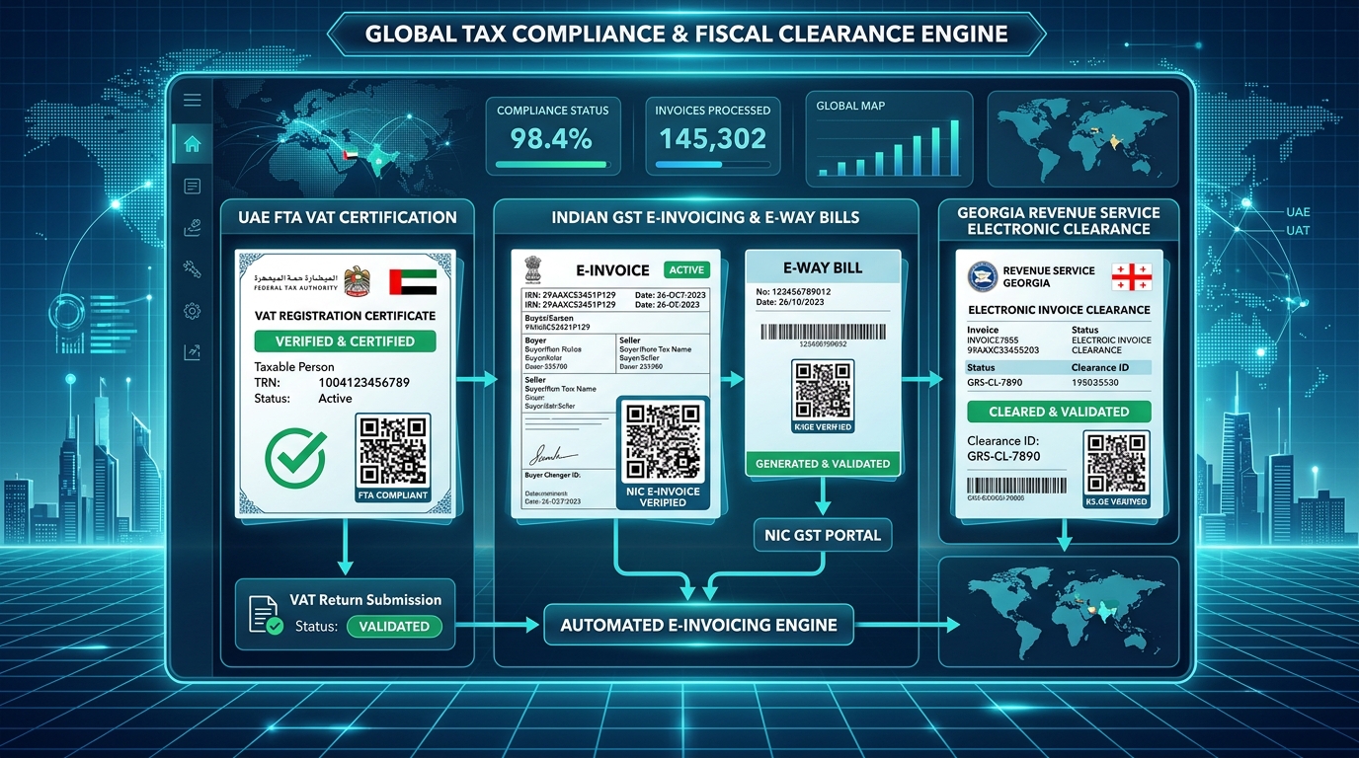
Task: Click the VAT Return Submission label
Action: [x=366, y=599]
